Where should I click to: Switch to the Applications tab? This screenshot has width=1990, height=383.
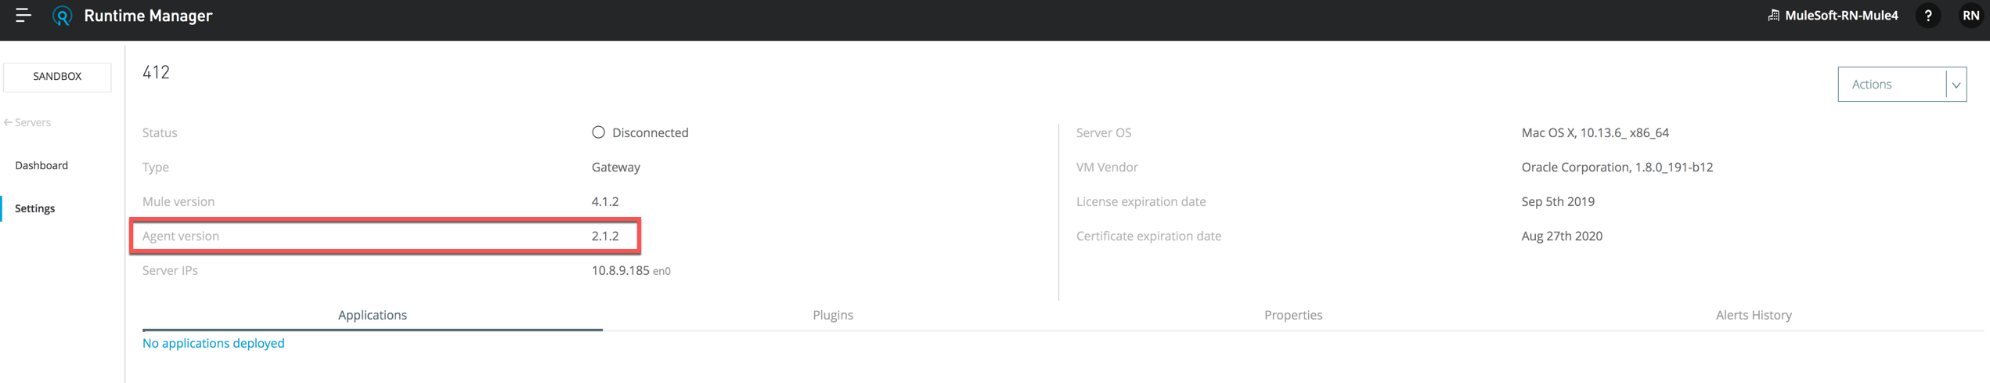pyautogui.click(x=372, y=315)
